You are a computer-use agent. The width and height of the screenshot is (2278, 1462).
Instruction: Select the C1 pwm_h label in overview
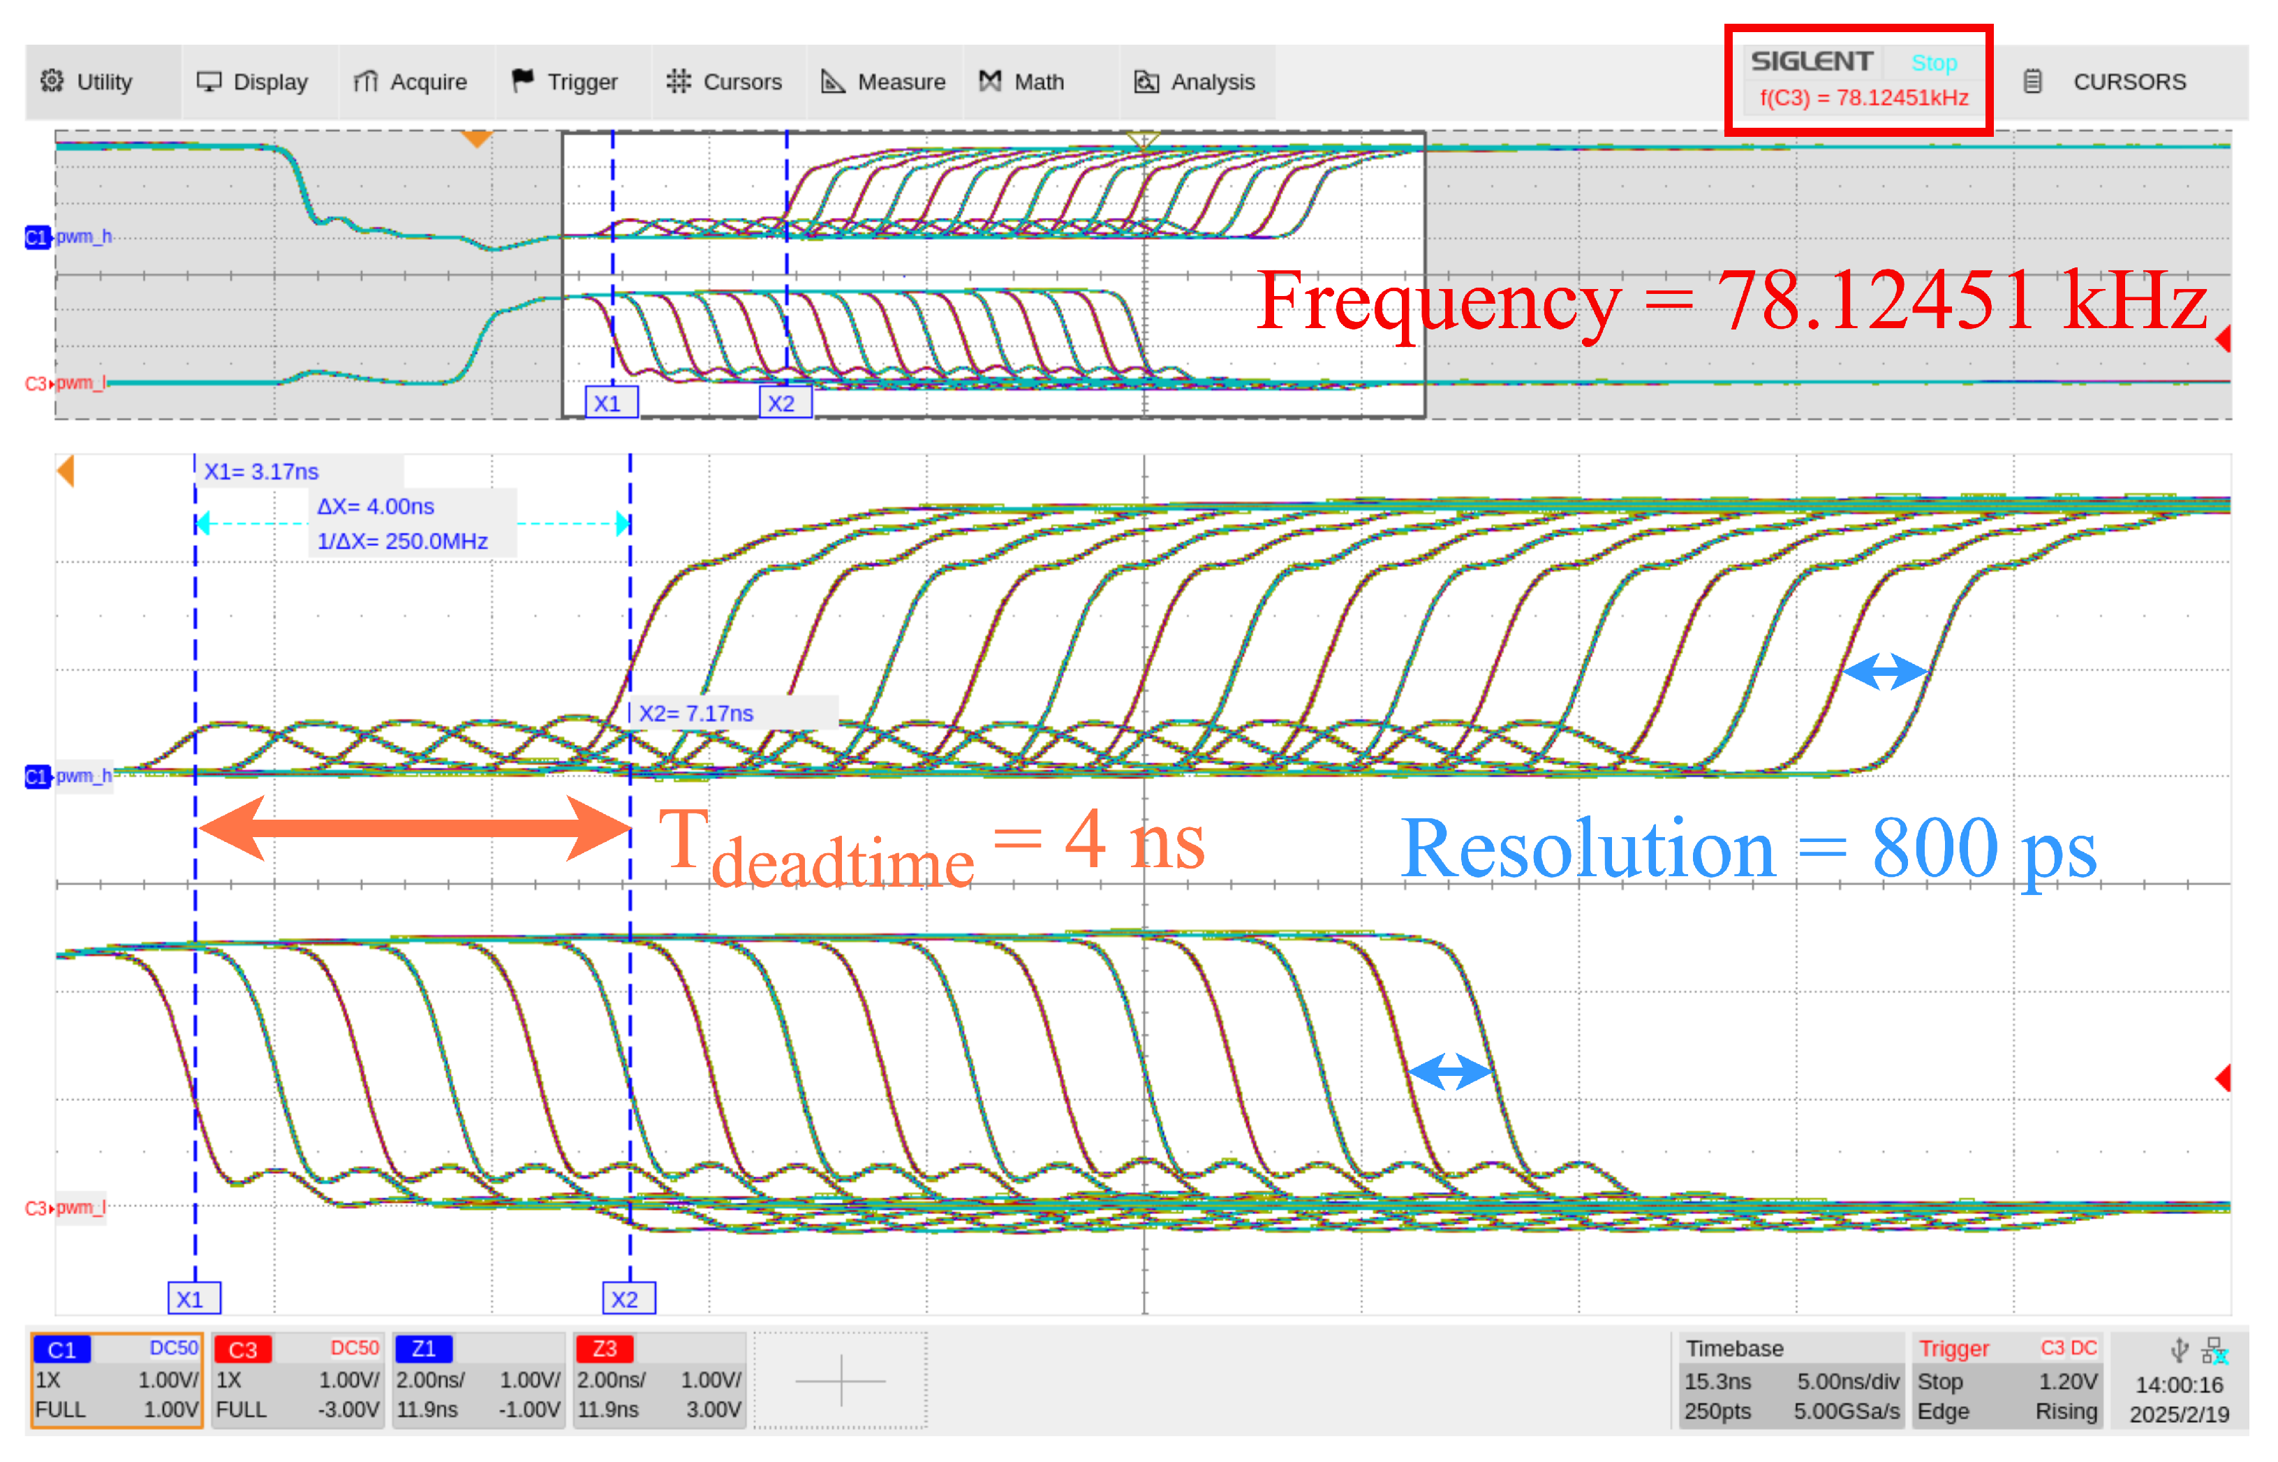click(68, 237)
